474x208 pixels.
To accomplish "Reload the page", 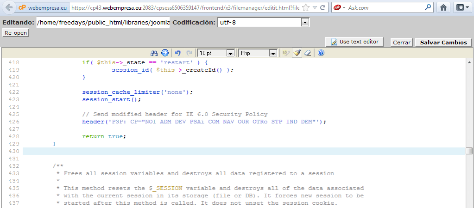I will pyautogui.click(x=323, y=8).
